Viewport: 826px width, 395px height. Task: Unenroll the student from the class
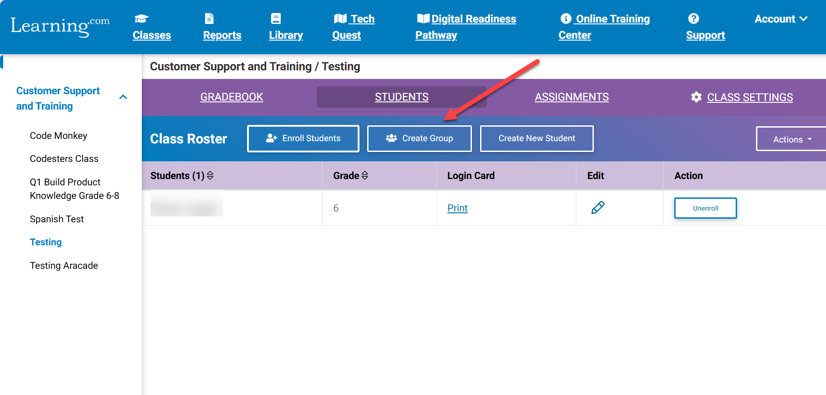[705, 208]
